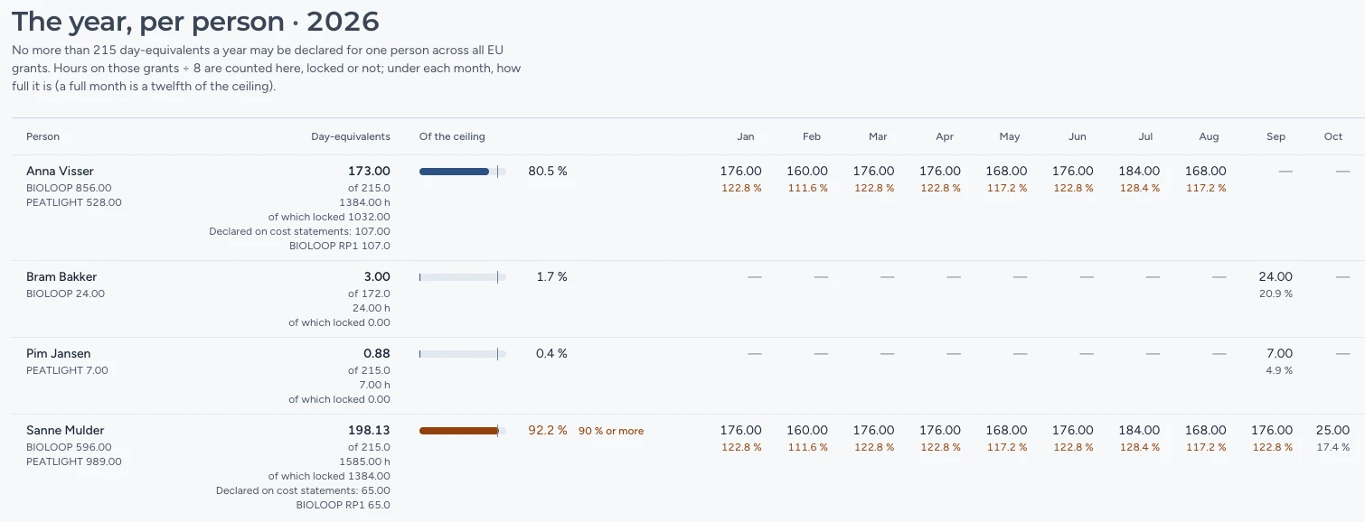Click Sanne Mulder's orange ceiling progress bar
The height and width of the screenshot is (522, 1365).
[x=462, y=431]
